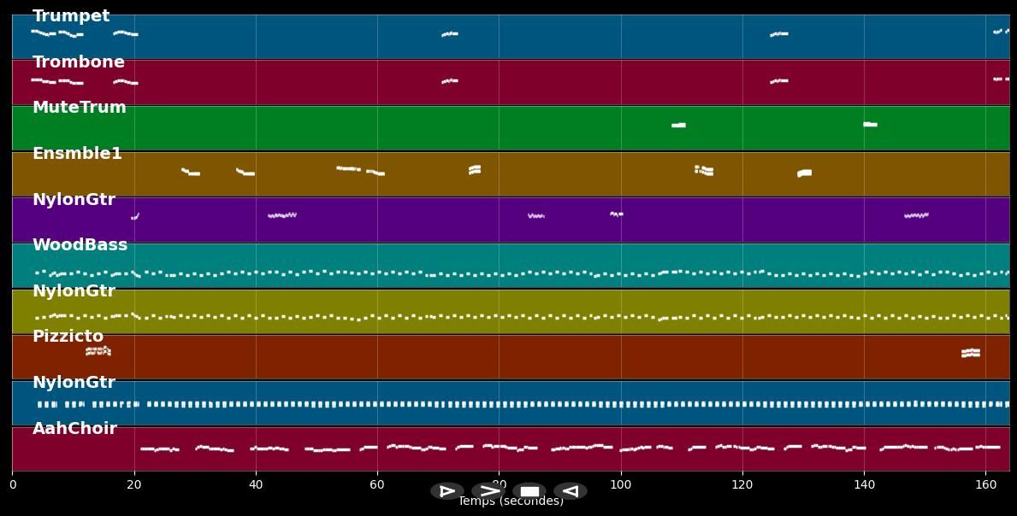
Task: Click the WoodBass track label
Action: click(x=80, y=245)
